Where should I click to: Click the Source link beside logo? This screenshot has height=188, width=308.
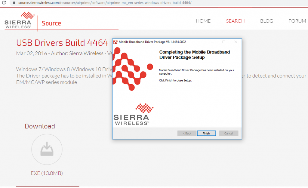pos(51,23)
